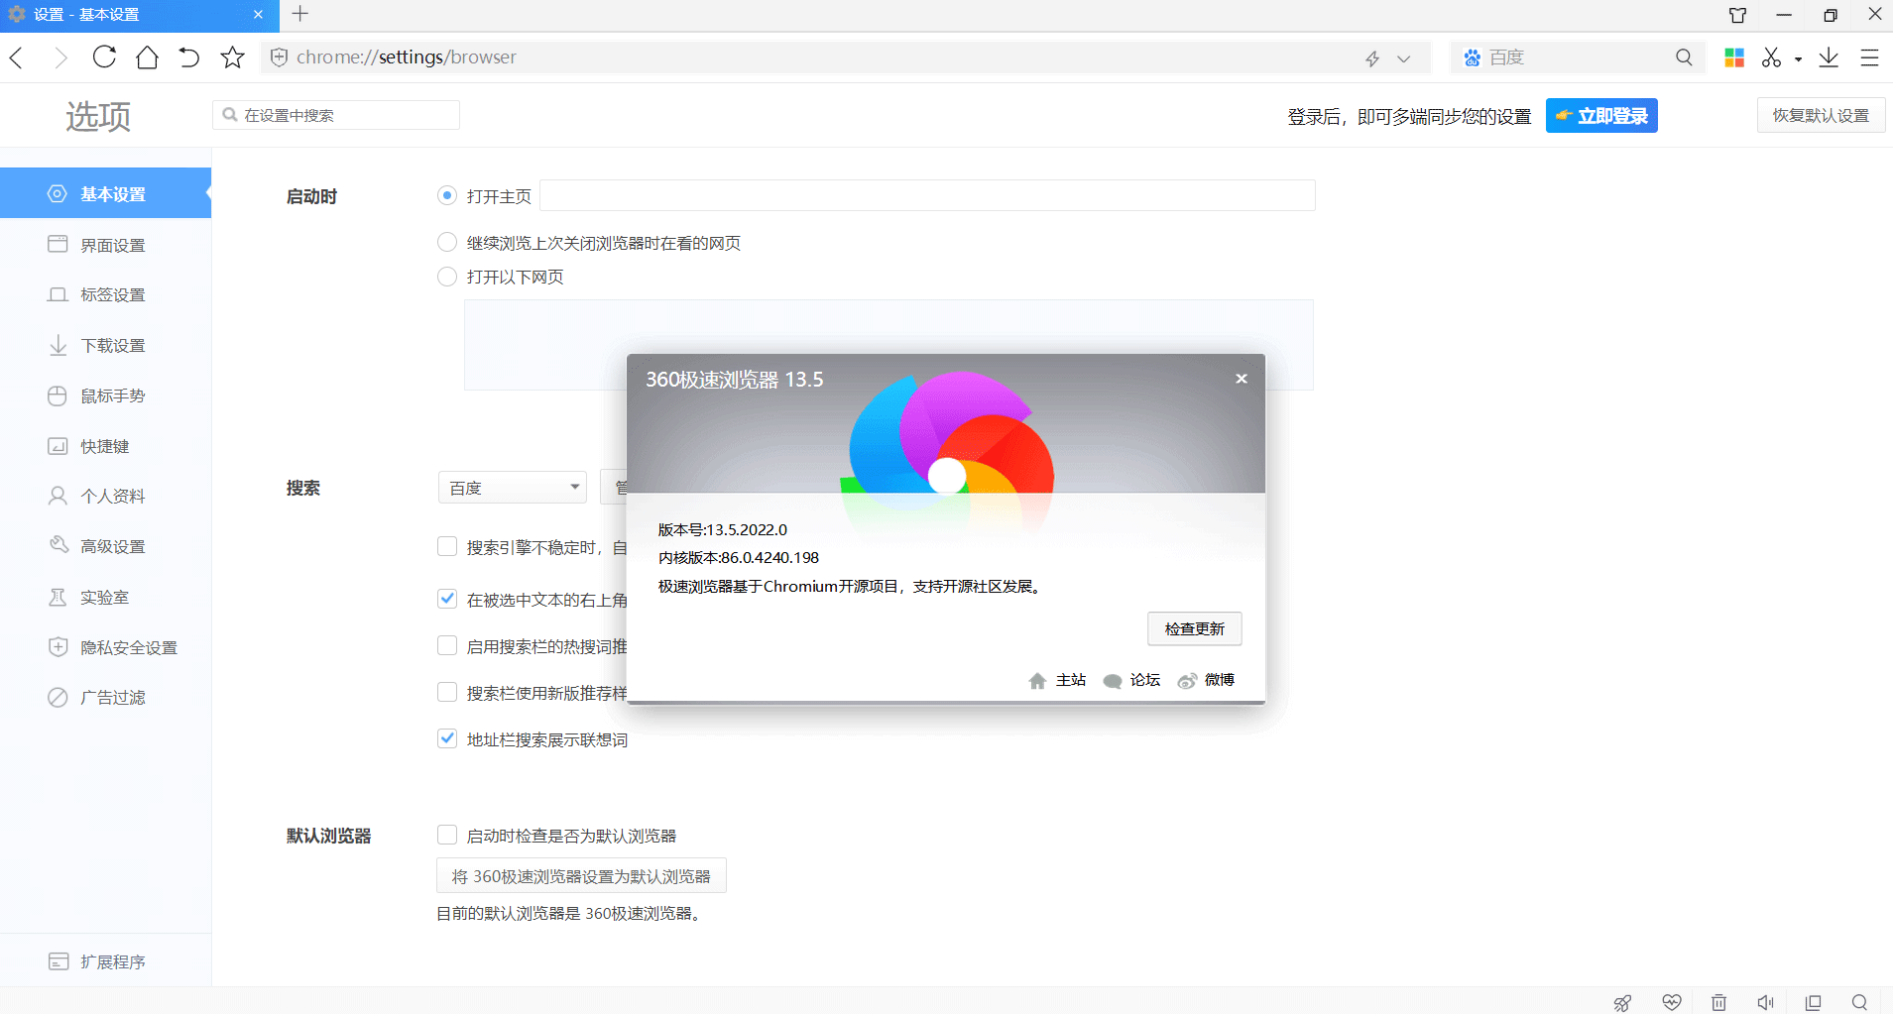The image size is (1893, 1014).
Task: Open 实验室 in sidebar
Action: (105, 597)
